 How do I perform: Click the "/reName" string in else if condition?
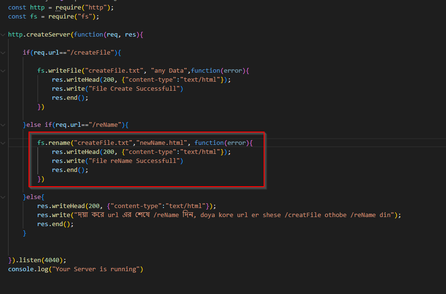click(x=105, y=125)
